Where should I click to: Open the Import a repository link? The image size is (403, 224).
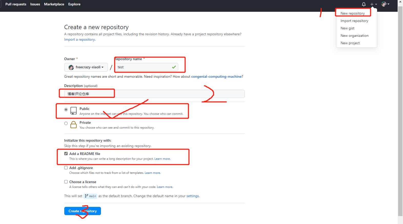pyautogui.click(x=79, y=39)
